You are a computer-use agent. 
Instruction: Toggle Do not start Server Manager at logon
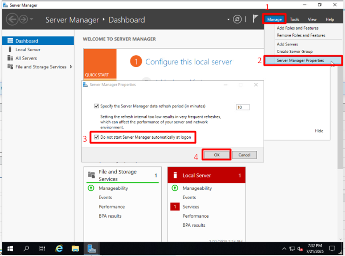point(96,137)
